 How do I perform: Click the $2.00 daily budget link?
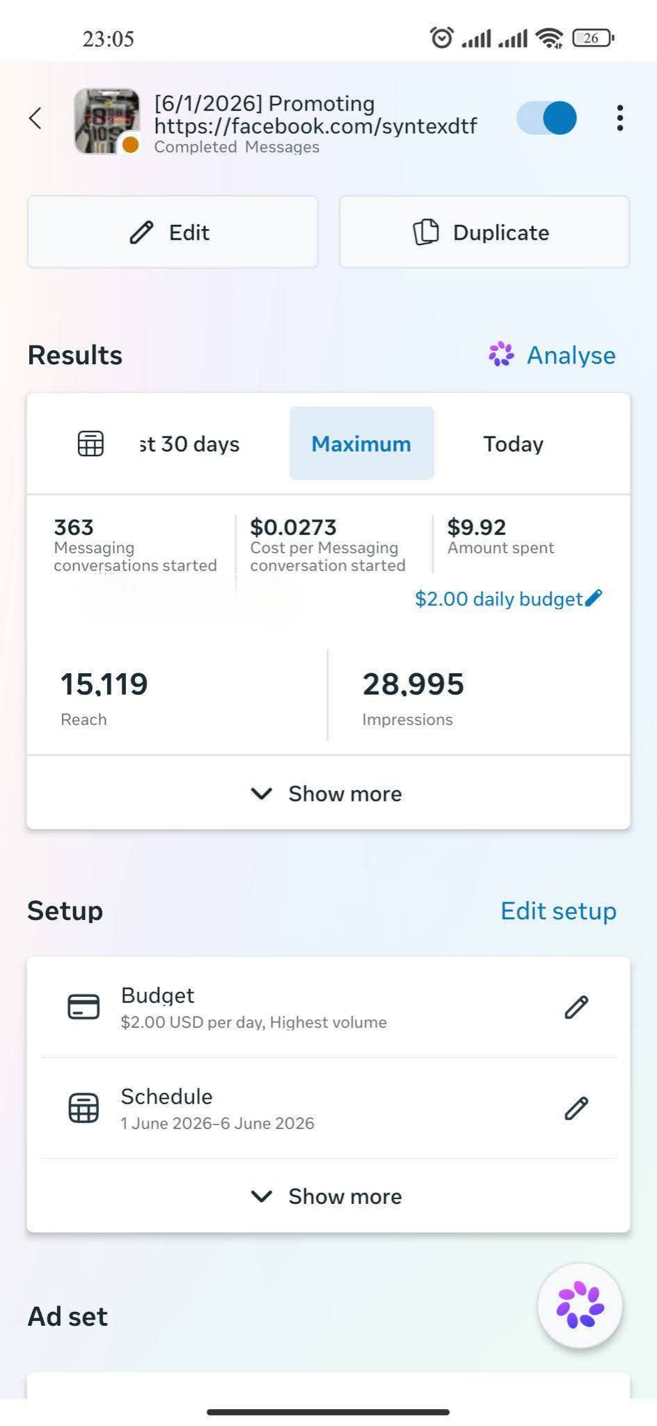[x=499, y=599]
